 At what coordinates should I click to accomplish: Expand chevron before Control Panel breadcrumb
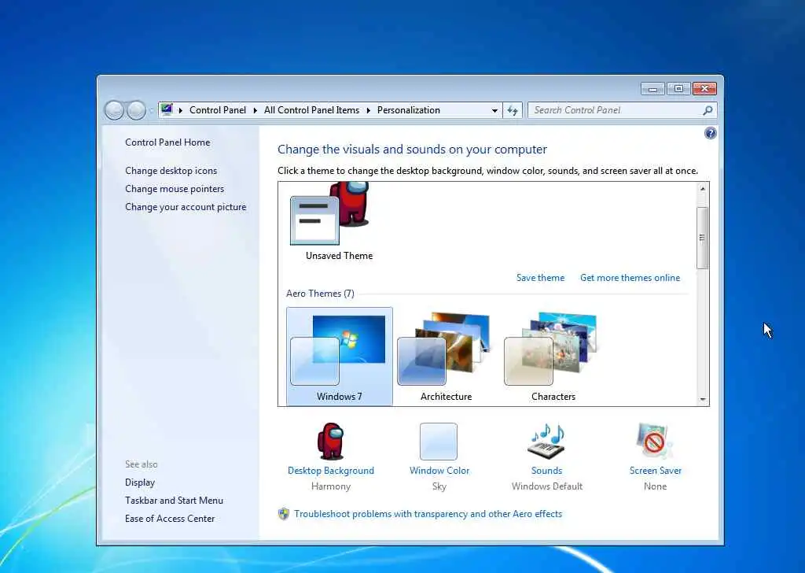pyautogui.click(x=181, y=110)
